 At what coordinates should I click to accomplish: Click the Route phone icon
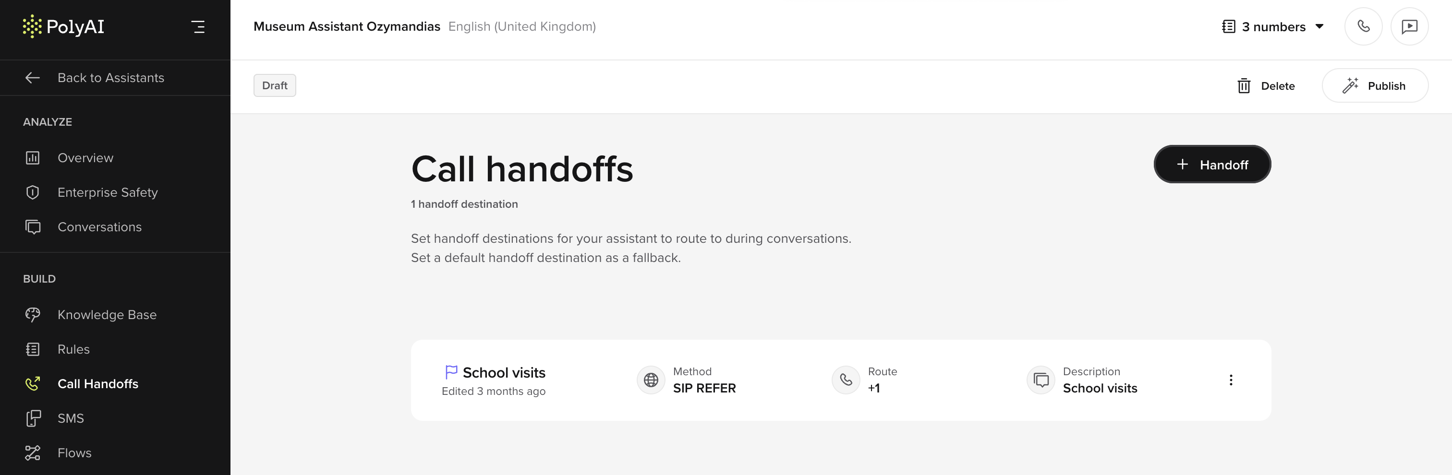(846, 380)
